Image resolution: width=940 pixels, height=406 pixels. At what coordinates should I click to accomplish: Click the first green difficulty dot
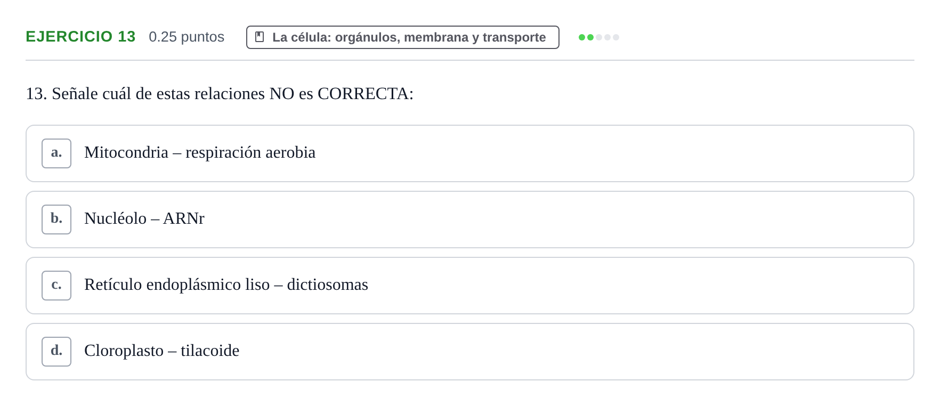pyautogui.click(x=582, y=37)
